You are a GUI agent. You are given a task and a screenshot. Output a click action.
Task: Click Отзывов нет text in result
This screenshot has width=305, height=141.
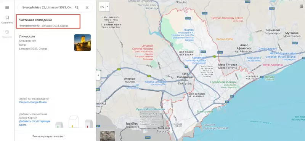tap(27, 41)
